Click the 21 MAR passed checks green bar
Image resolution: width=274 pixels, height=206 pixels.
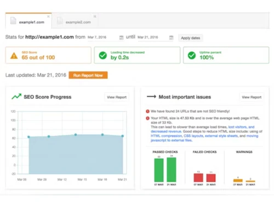tap(172, 170)
